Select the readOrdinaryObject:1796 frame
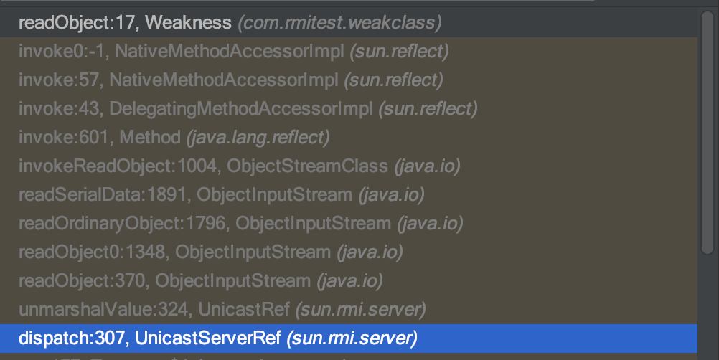Image resolution: width=719 pixels, height=360 pixels. [x=349, y=224]
